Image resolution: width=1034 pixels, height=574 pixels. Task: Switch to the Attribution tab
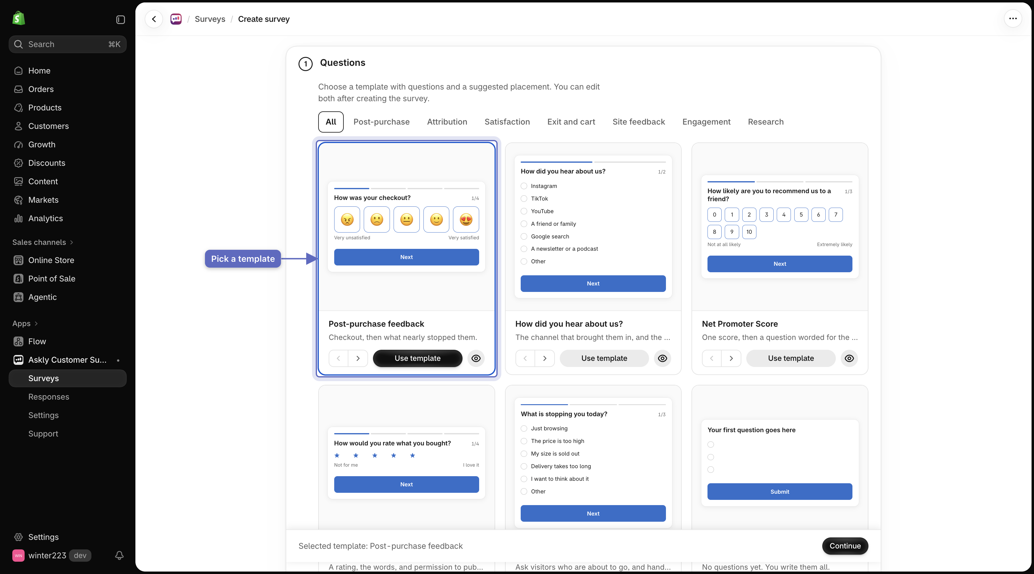(x=447, y=122)
